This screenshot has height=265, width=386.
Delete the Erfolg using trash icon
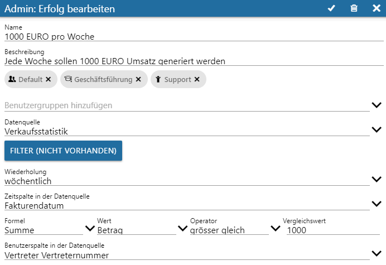[x=354, y=8]
